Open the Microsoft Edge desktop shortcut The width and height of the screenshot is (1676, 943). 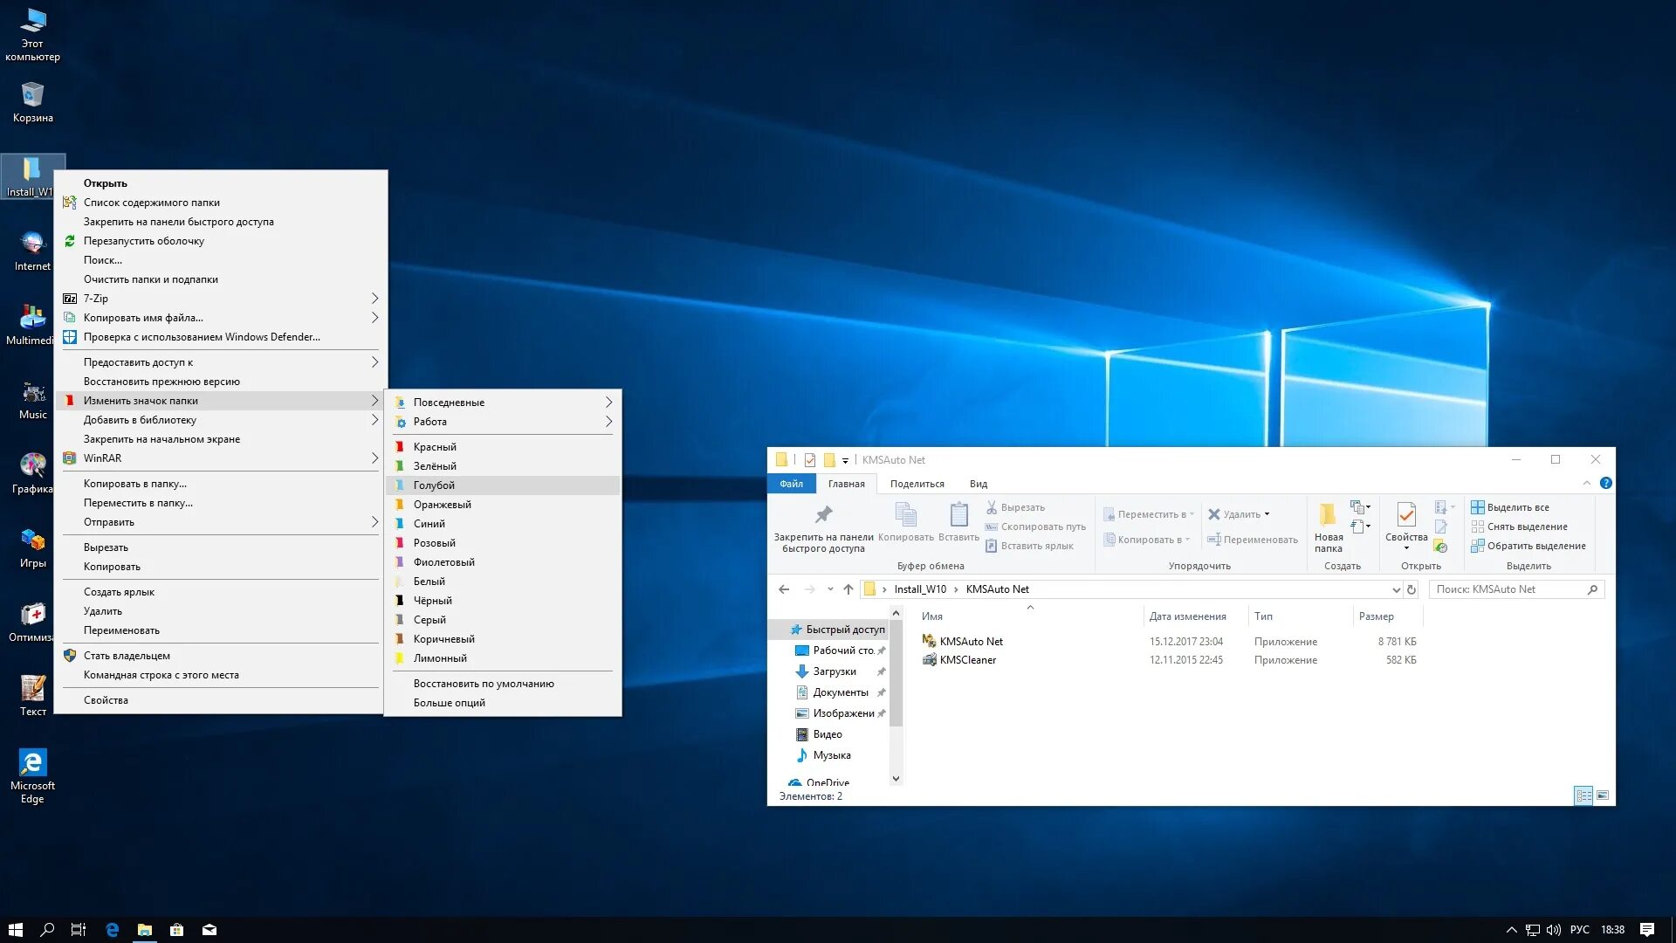32,775
